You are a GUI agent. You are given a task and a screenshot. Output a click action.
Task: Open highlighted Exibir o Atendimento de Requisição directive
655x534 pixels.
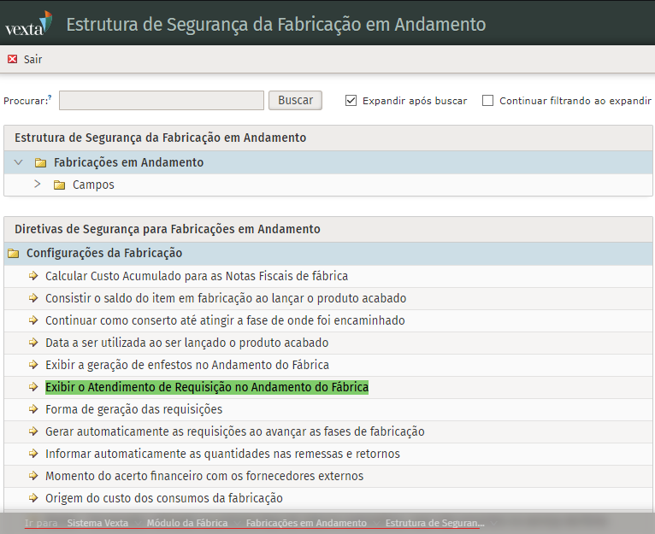(x=206, y=387)
